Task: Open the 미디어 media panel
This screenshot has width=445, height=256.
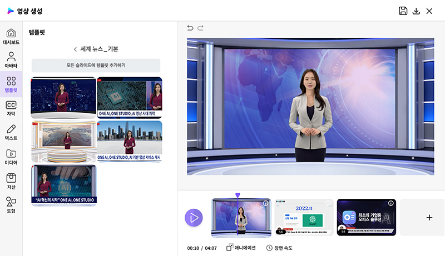Action: coord(11,157)
